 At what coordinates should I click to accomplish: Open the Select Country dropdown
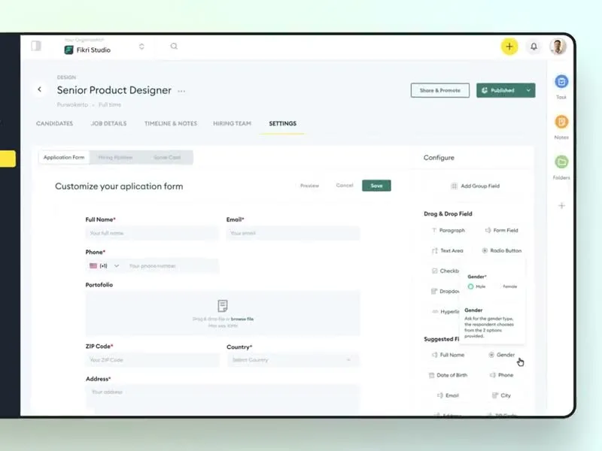point(293,360)
